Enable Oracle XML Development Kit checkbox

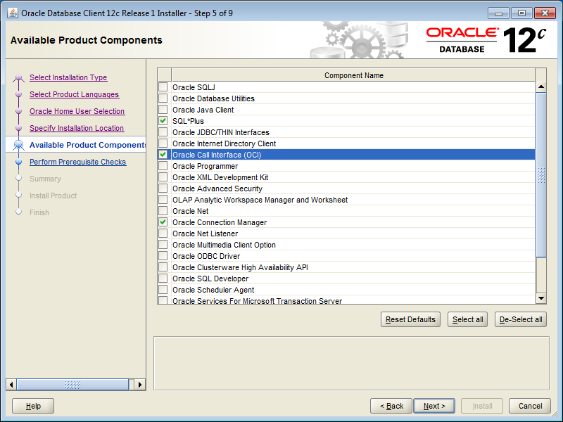pos(163,177)
